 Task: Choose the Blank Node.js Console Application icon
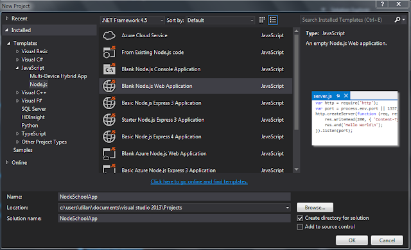(109, 69)
